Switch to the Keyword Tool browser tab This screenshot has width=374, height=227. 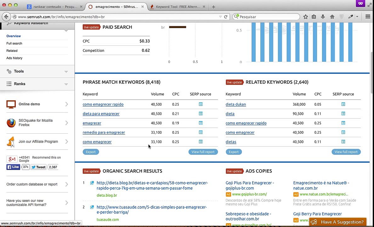tap(178, 7)
